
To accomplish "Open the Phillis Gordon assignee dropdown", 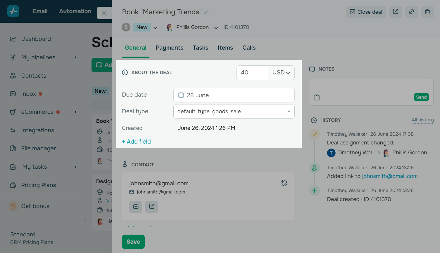I will [216, 28].
